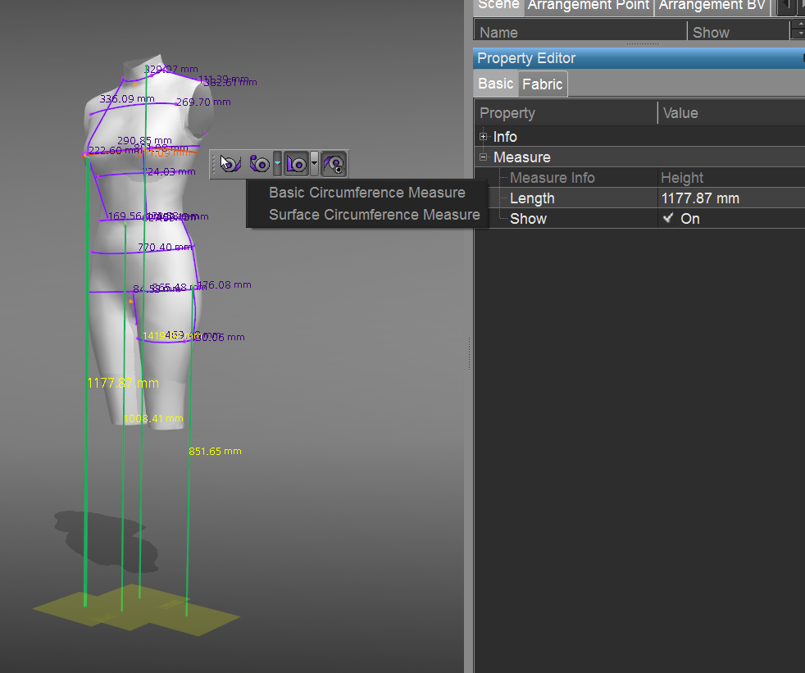Click the 851.65 mm height measurement label

pyautogui.click(x=215, y=452)
